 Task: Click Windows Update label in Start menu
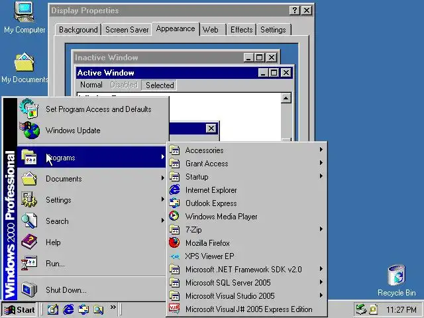pos(73,131)
